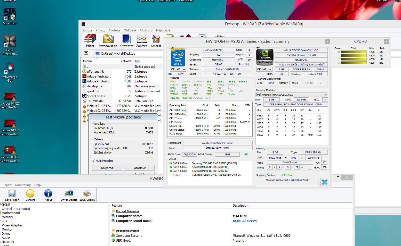Viewport: 401px width, 246px height.
Task: Click the up-folder arrow icon in WinRAR
Action: click(x=86, y=53)
